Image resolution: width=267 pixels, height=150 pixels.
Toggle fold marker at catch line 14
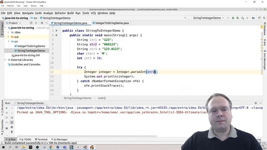(x=61, y=81)
